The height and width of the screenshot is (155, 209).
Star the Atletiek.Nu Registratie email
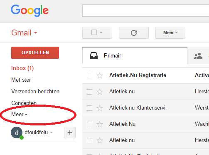[x=100, y=76]
